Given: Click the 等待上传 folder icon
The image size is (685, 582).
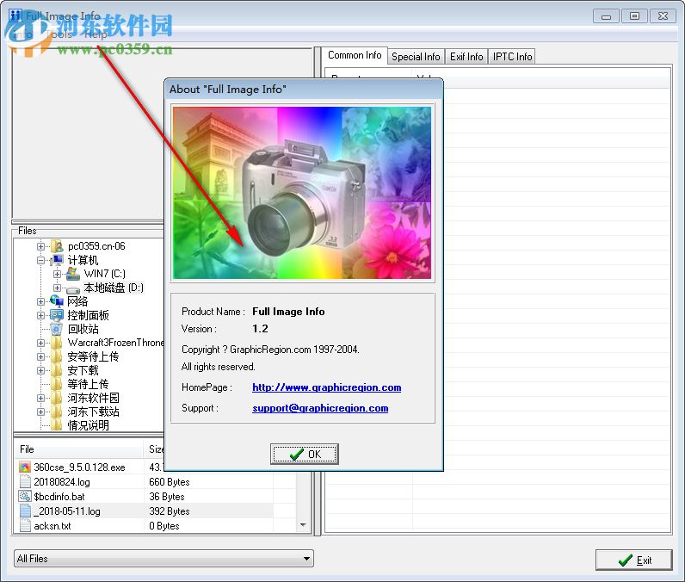Looking at the screenshot, I should tap(57, 385).
